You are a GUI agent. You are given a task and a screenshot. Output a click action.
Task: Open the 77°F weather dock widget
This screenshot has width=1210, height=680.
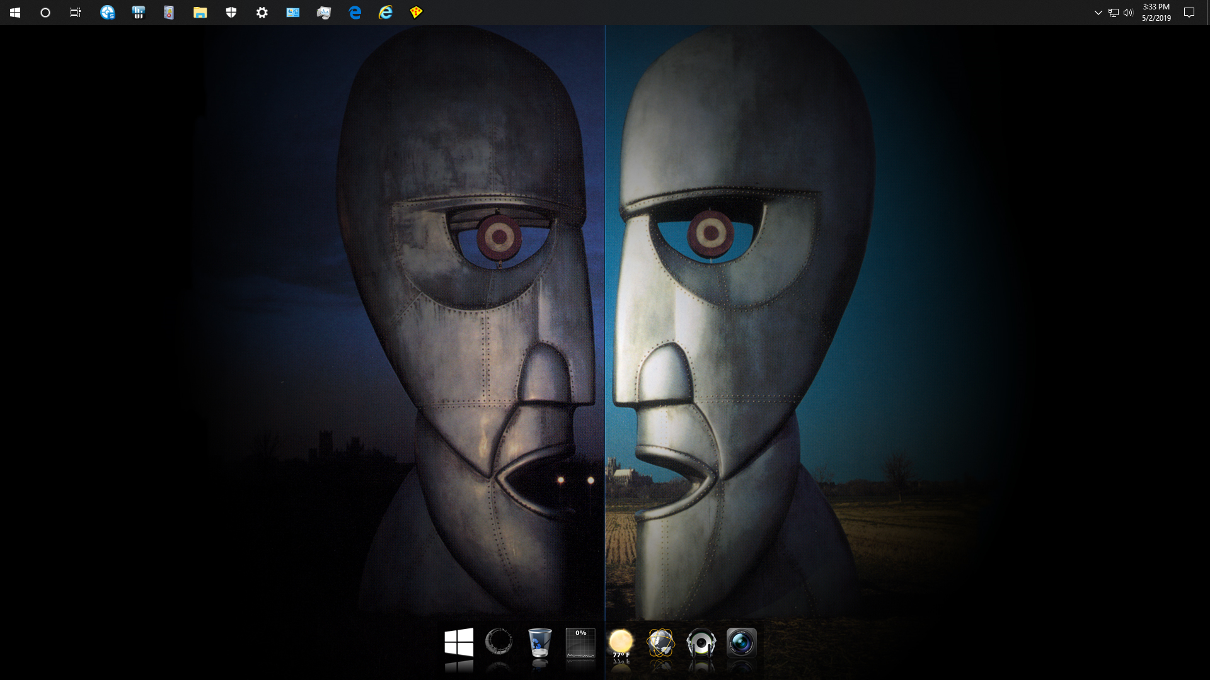(621, 643)
